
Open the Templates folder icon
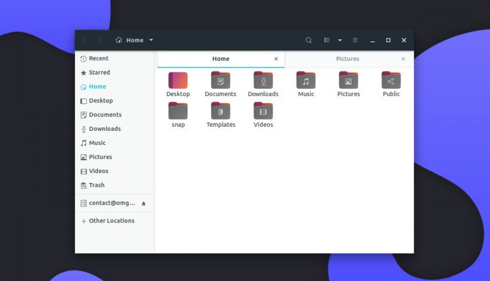220,110
